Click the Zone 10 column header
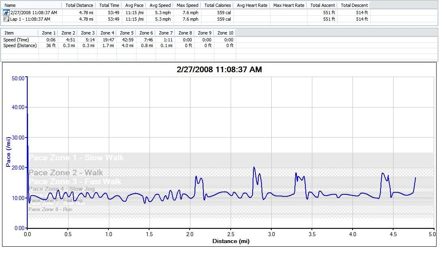This screenshot has height=254, width=439. pyautogui.click(x=225, y=33)
